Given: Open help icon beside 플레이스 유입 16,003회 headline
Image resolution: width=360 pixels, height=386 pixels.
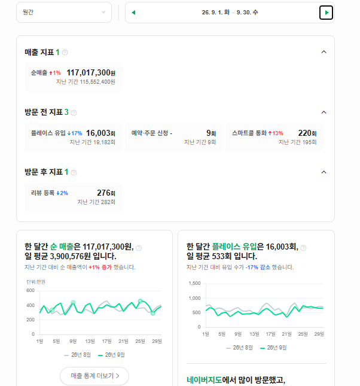Looking at the screenshot, I should coord(303,248).
